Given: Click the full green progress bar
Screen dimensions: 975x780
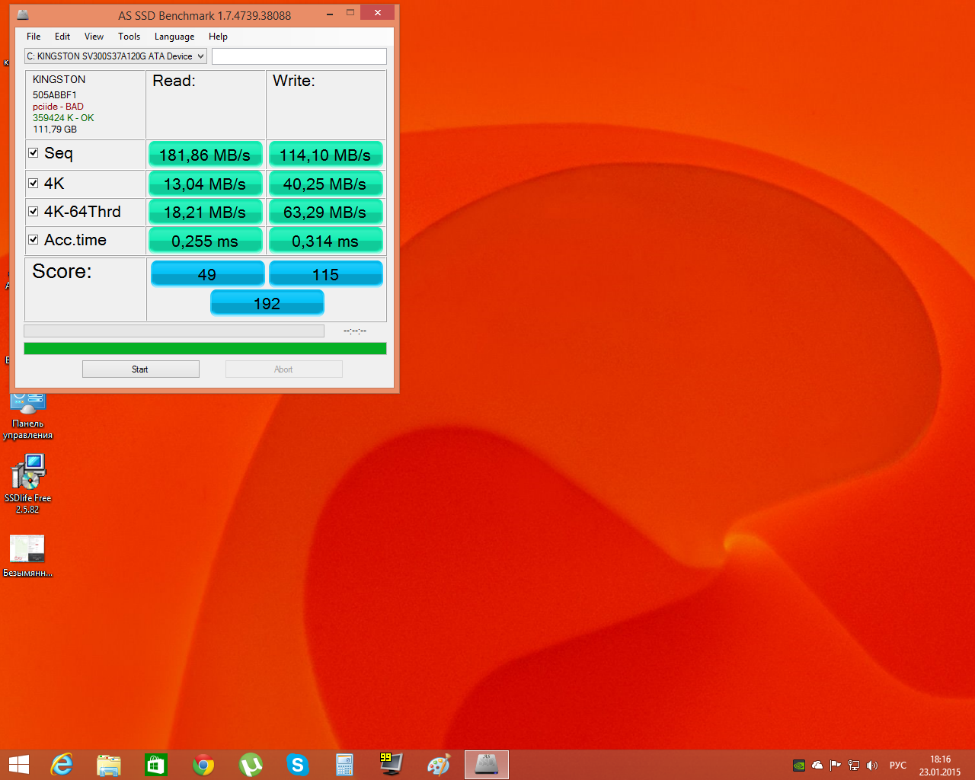Looking at the screenshot, I should pyautogui.click(x=205, y=349).
